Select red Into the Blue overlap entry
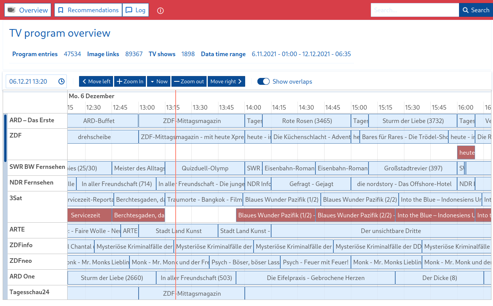Viewport: 493px width, 306px height. point(435,215)
